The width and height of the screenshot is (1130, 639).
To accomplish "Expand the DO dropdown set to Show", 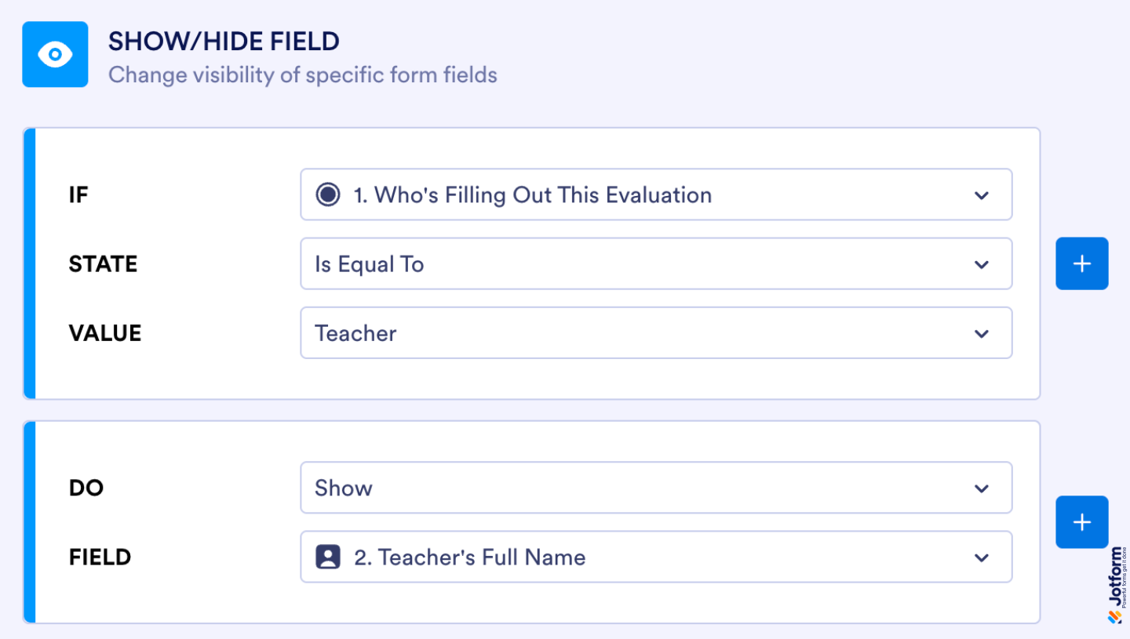I will click(x=656, y=488).
